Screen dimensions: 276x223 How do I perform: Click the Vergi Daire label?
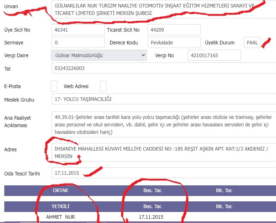16,55
